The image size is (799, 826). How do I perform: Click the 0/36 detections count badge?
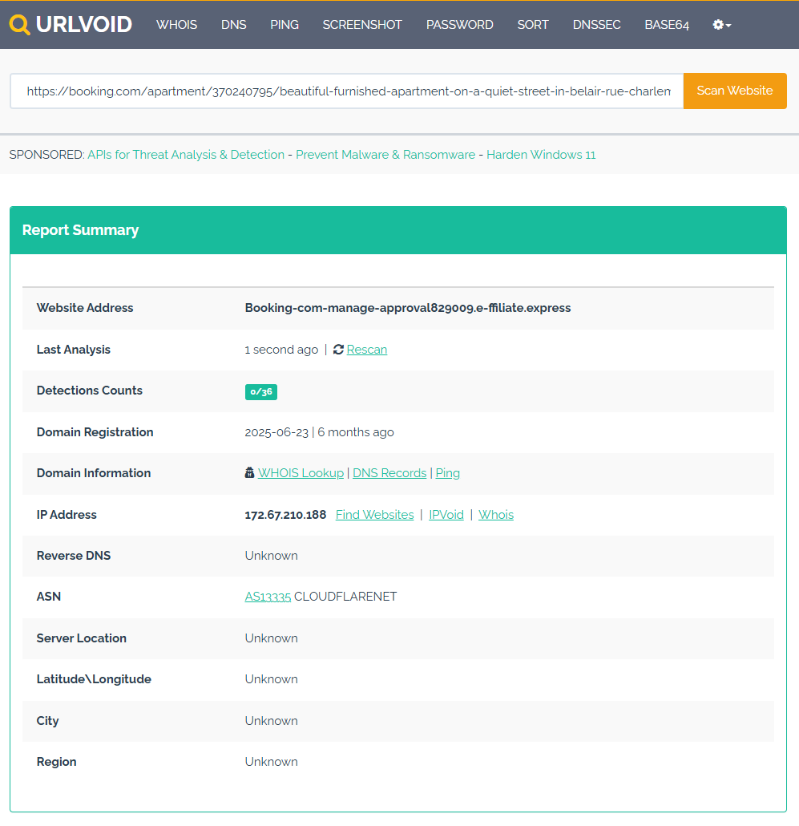pyautogui.click(x=260, y=391)
